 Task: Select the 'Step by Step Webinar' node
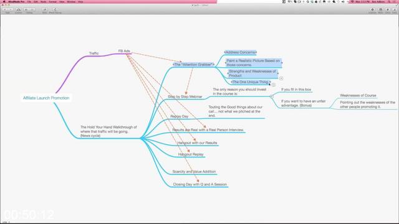pyautogui.click(x=185, y=97)
